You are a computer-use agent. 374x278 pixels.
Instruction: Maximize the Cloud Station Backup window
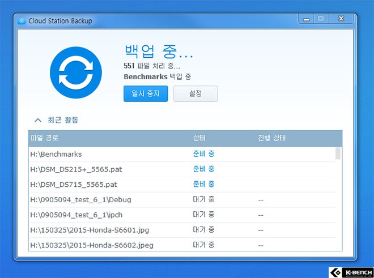(321, 19)
